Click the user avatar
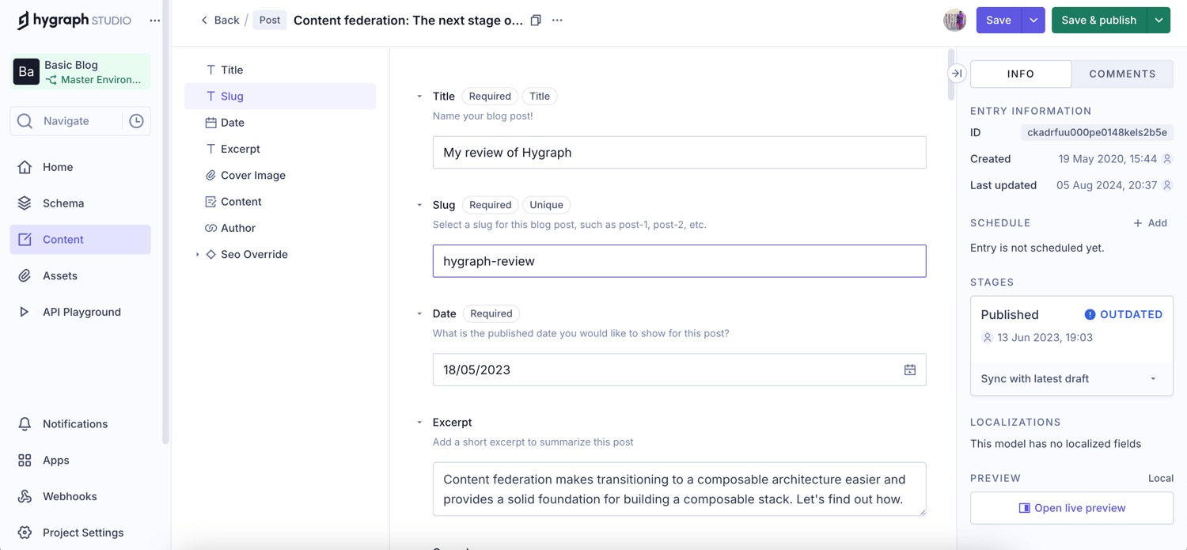The image size is (1187, 550). [954, 21]
